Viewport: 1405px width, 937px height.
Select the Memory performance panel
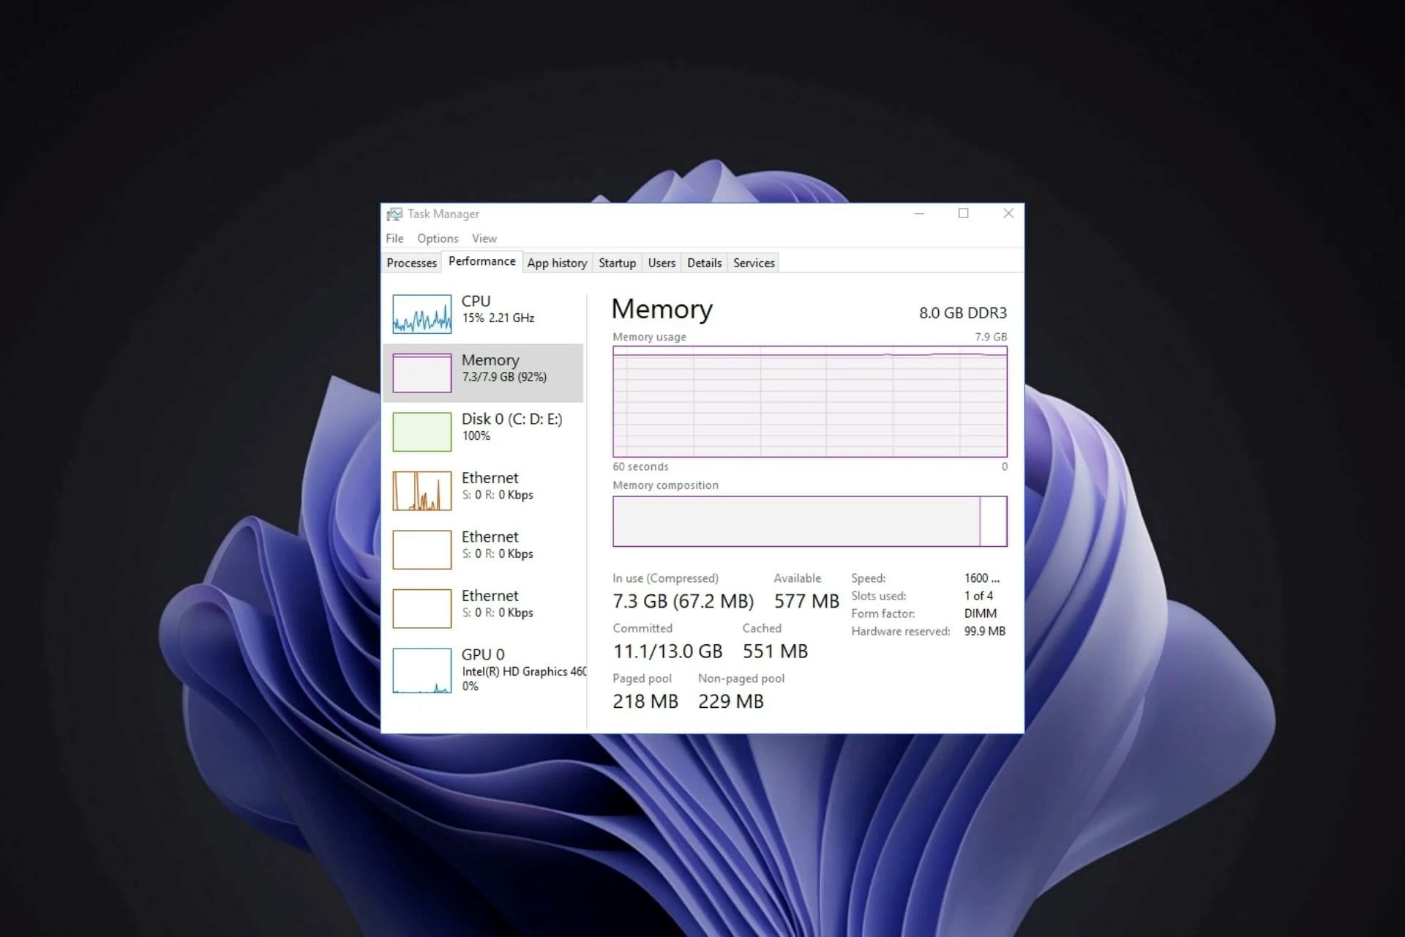(x=485, y=367)
